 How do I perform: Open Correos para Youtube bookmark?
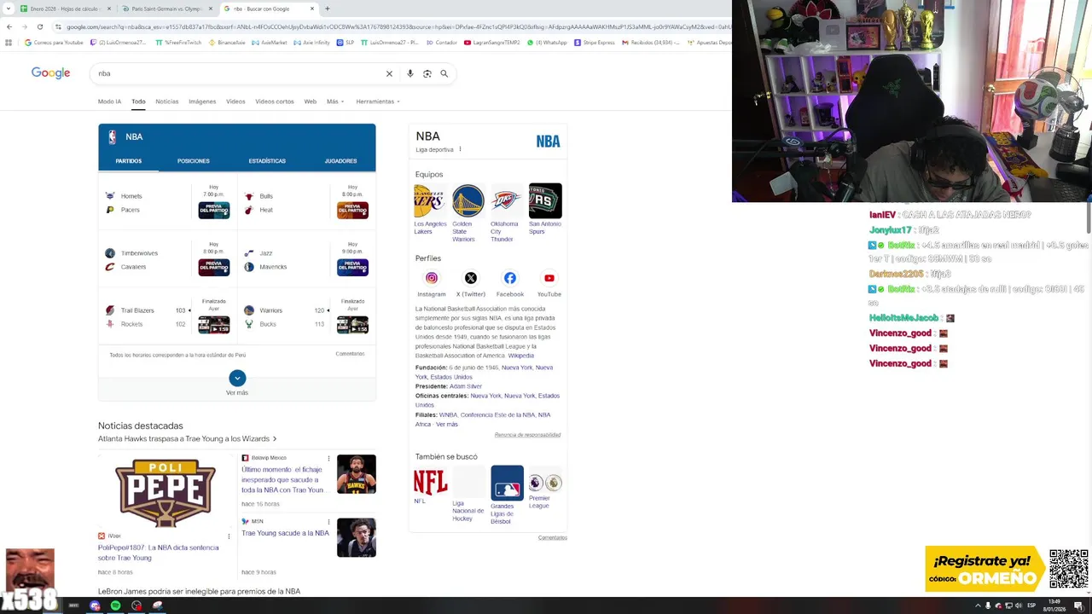point(54,42)
